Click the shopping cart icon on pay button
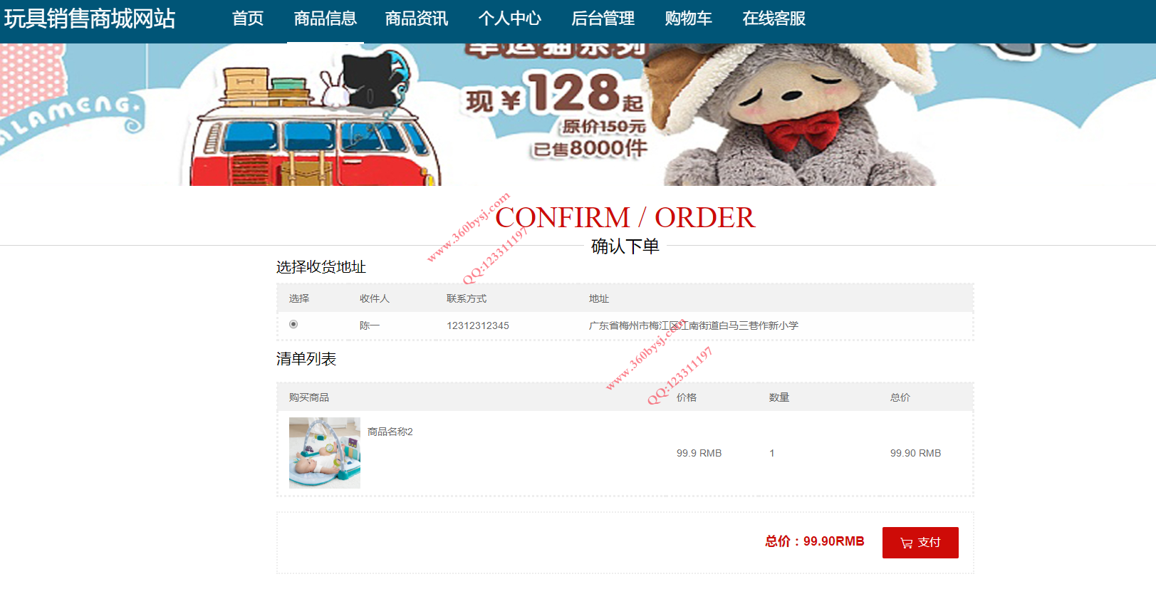This screenshot has width=1156, height=594. point(906,543)
